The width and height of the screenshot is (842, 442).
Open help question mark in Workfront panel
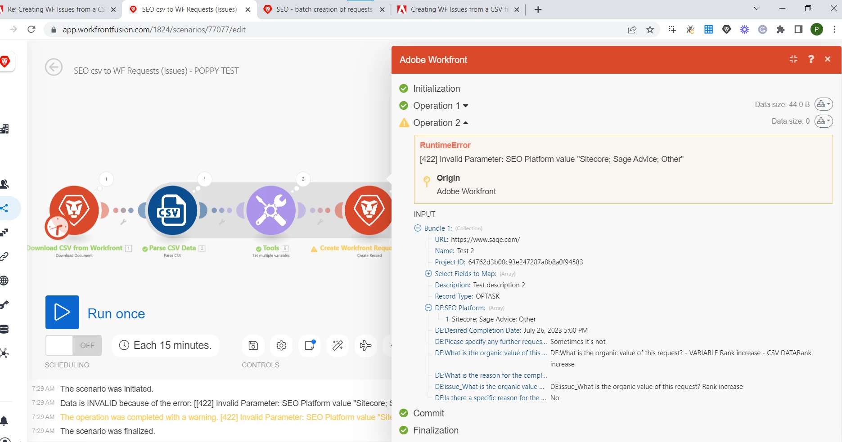811,59
